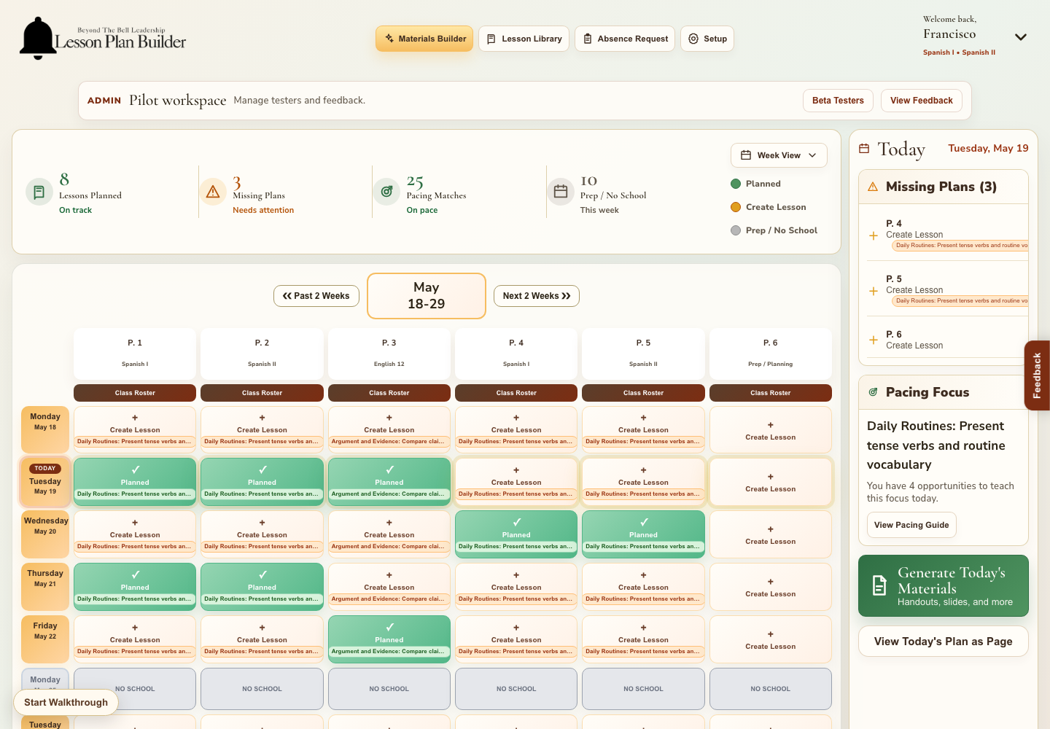Click 'Spanish I • Spanish II' subject text
This screenshot has height=729, width=1050.
coord(959,52)
